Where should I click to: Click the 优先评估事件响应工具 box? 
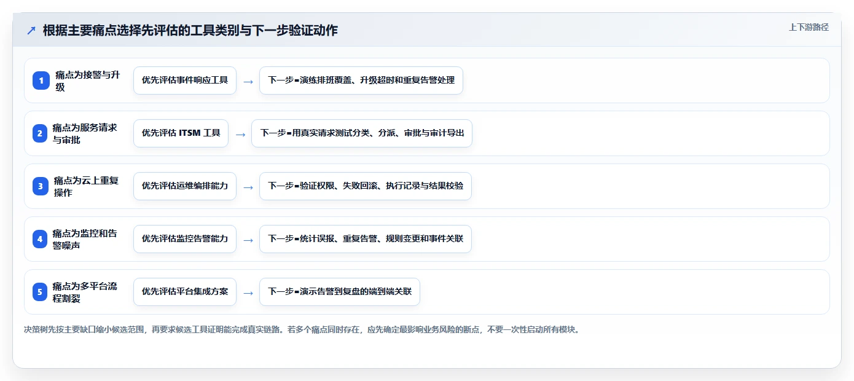click(x=185, y=81)
